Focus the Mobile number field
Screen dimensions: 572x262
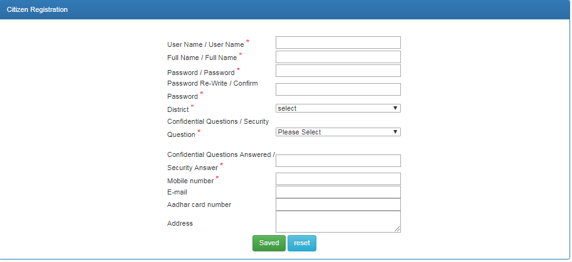point(338,179)
